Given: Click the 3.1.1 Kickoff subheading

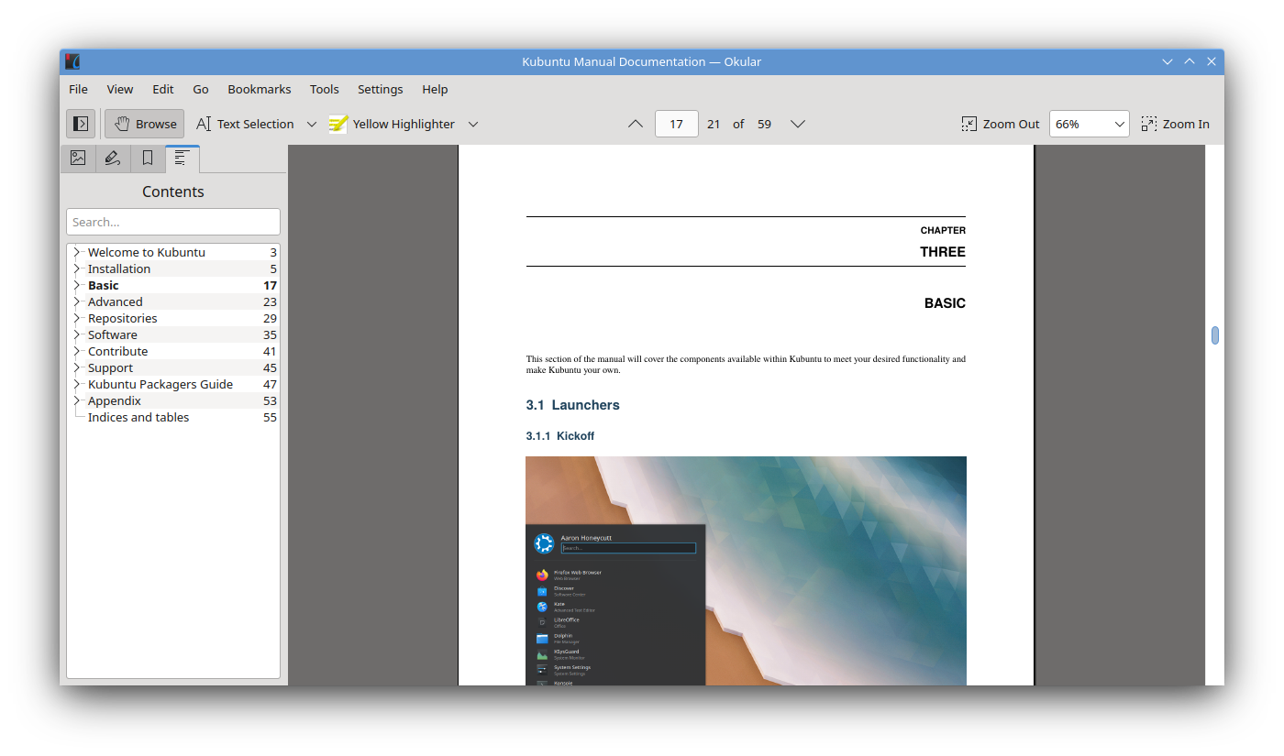Looking at the screenshot, I should tap(560, 436).
